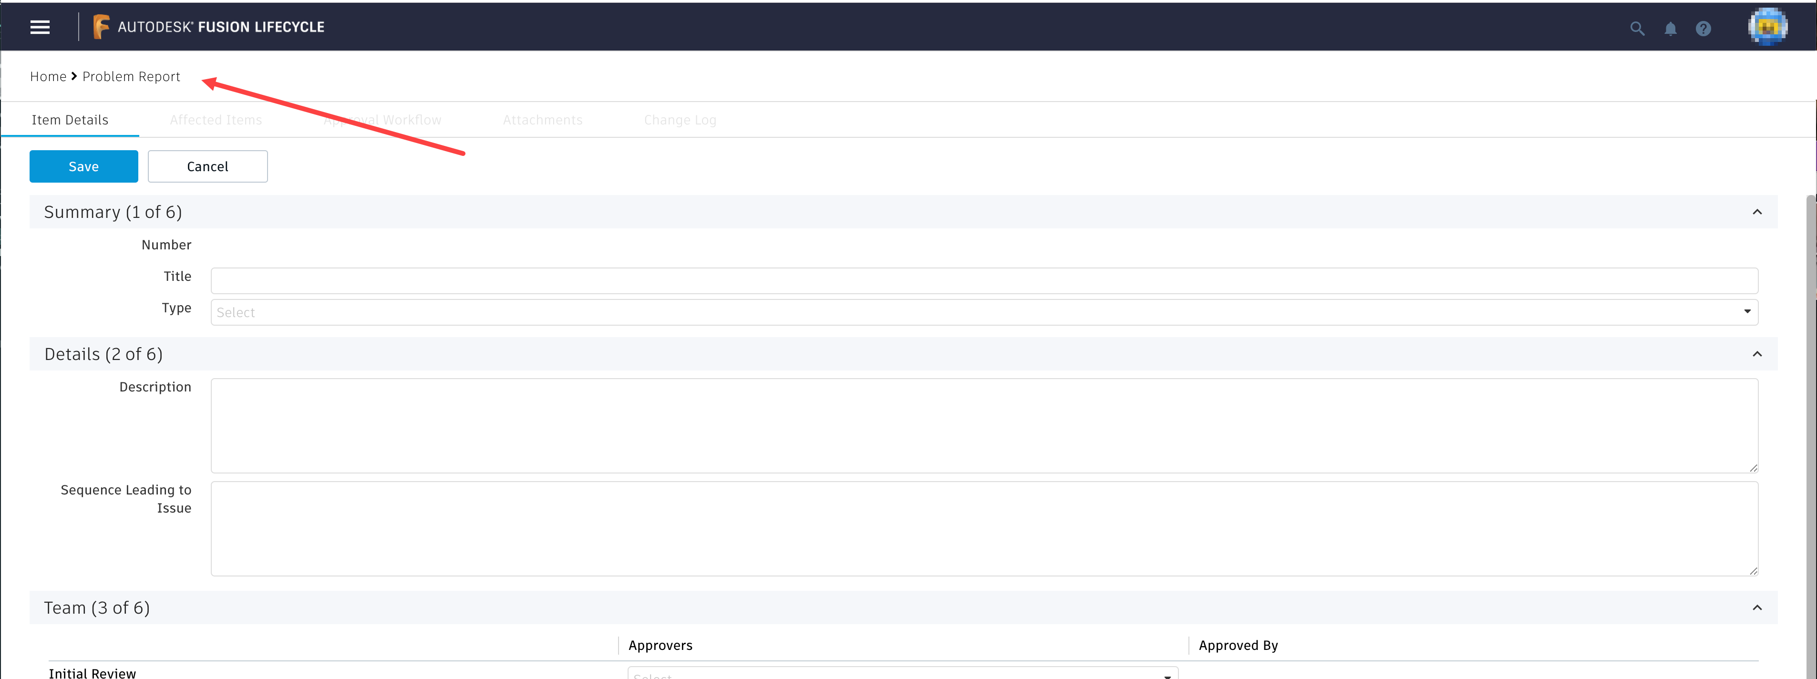Open the search tool
Screen dimensions: 1817x679
1637,29
